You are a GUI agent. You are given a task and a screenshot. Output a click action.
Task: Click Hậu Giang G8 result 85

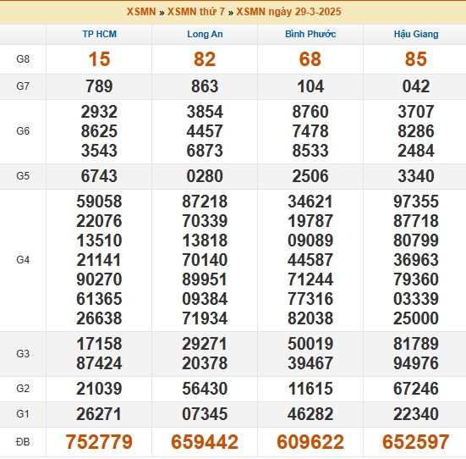pos(416,59)
